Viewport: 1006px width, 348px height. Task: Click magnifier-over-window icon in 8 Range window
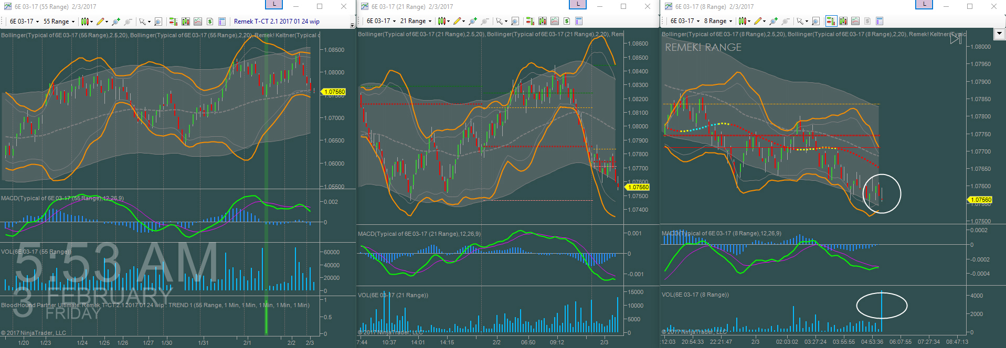click(816, 21)
